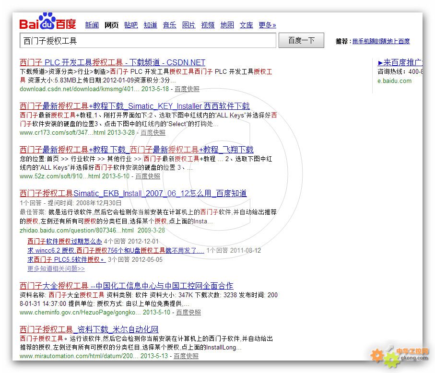Click the 百度一下 search button
The image size is (435, 373).
(301, 40)
